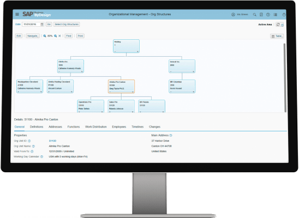The image size is (299, 218).
Task: Click USA with 5 working days value
Action: pos(68,157)
